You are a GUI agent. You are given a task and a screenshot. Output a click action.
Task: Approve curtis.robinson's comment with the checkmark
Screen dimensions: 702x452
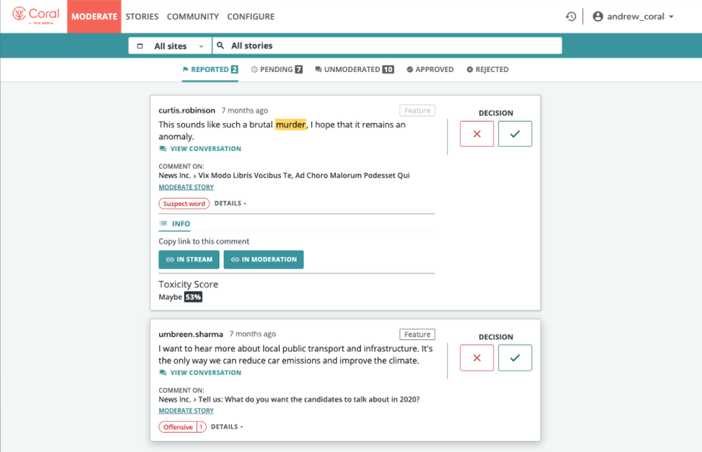tap(515, 134)
